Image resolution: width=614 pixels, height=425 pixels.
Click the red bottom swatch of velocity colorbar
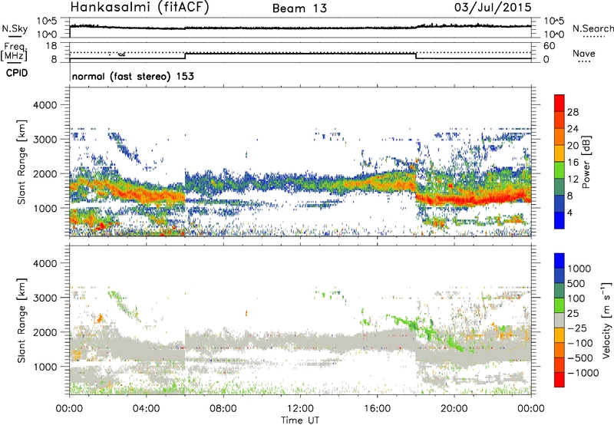click(560, 380)
